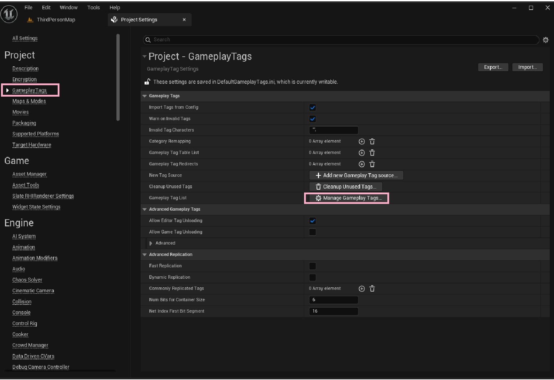554x380 pixels.
Task: Open Maps & Modes settings
Action: pos(29,101)
